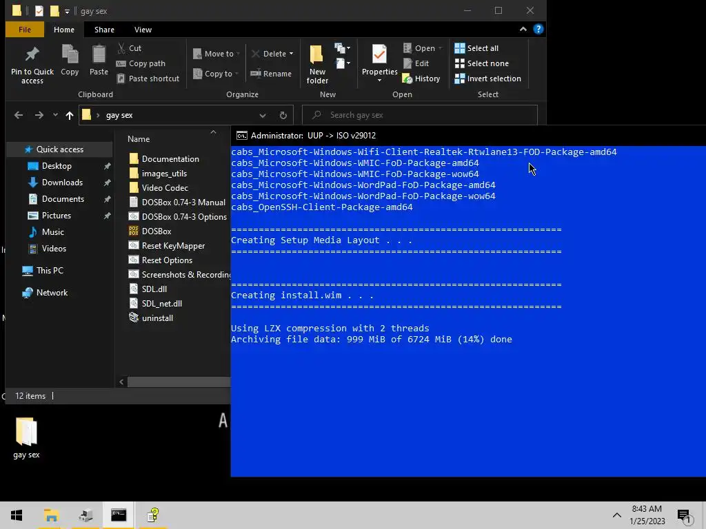
Task: Open file History
Action: 421,79
